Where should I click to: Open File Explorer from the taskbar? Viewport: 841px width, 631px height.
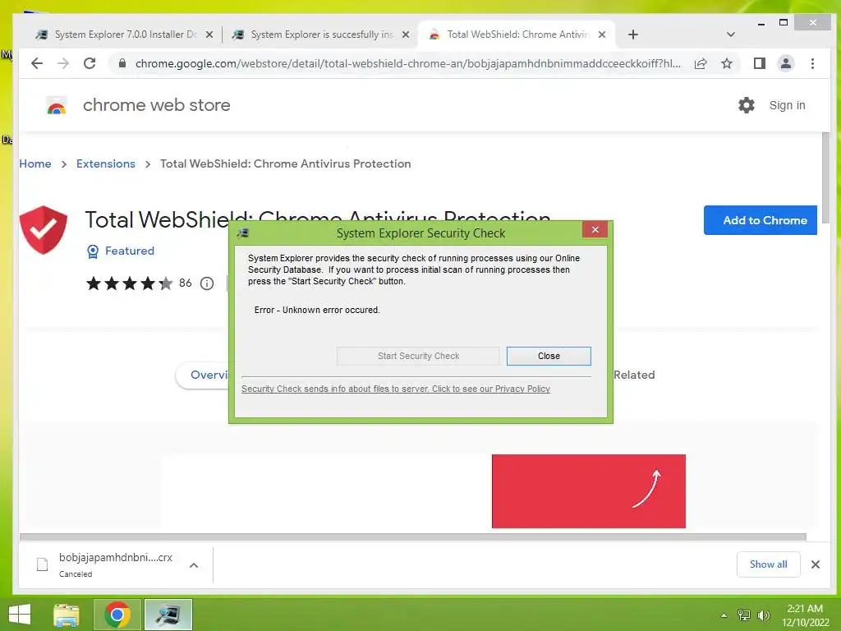(67, 615)
